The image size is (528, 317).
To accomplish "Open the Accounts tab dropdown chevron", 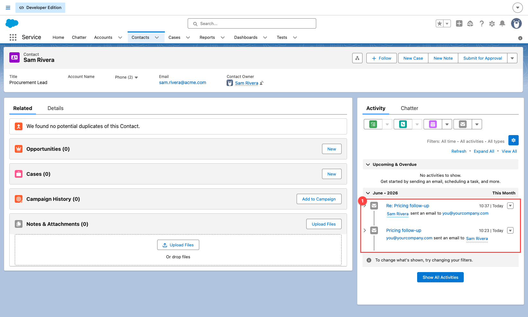I will 120,38.
